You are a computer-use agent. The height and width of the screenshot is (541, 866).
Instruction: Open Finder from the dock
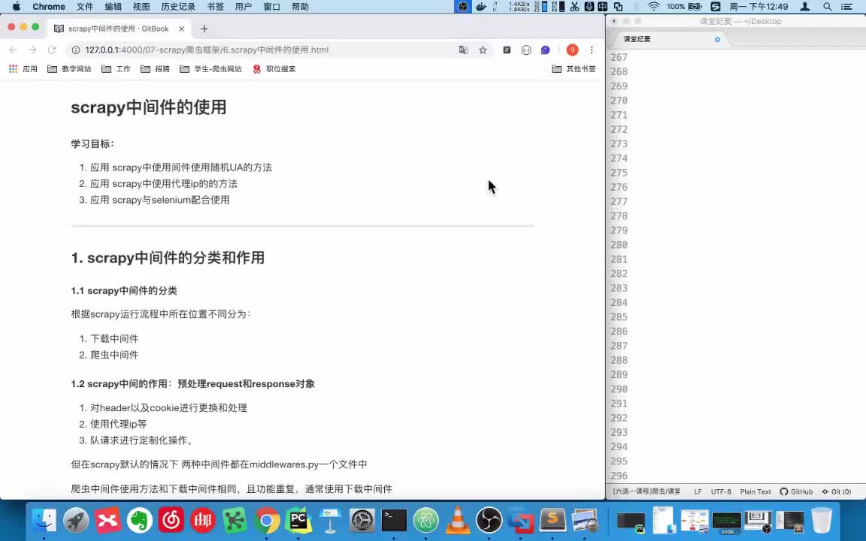pos(44,520)
